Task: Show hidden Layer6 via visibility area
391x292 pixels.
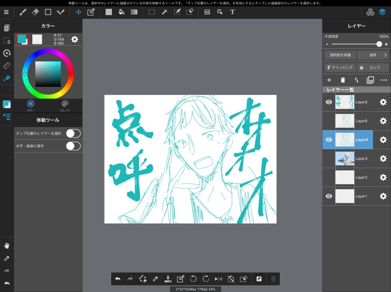Action: coord(329,121)
